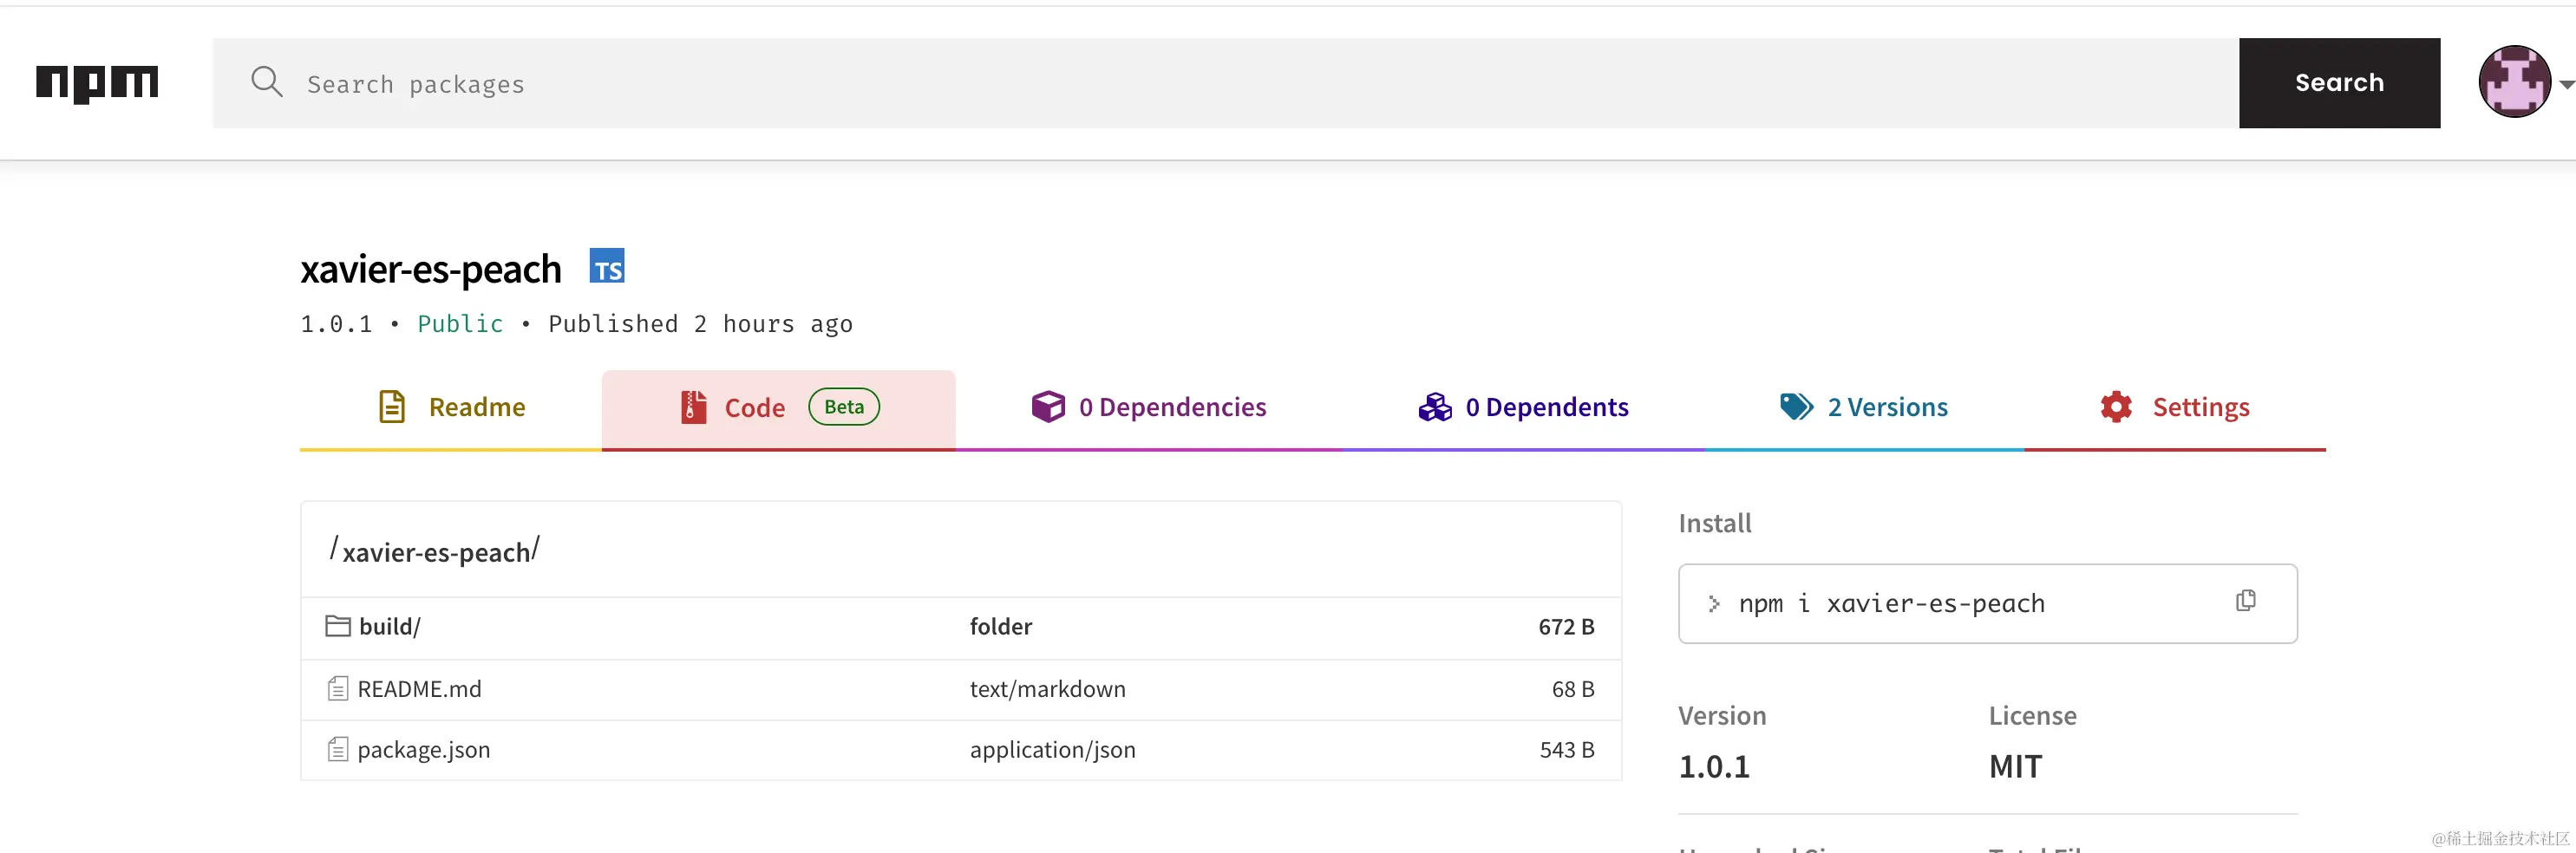Open the 0 Dependents tab
Viewport: 2576px width, 853px height.
coord(1523,408)
